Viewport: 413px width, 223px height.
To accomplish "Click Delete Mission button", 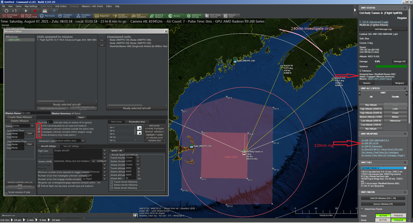I will [x=20, y=121].
